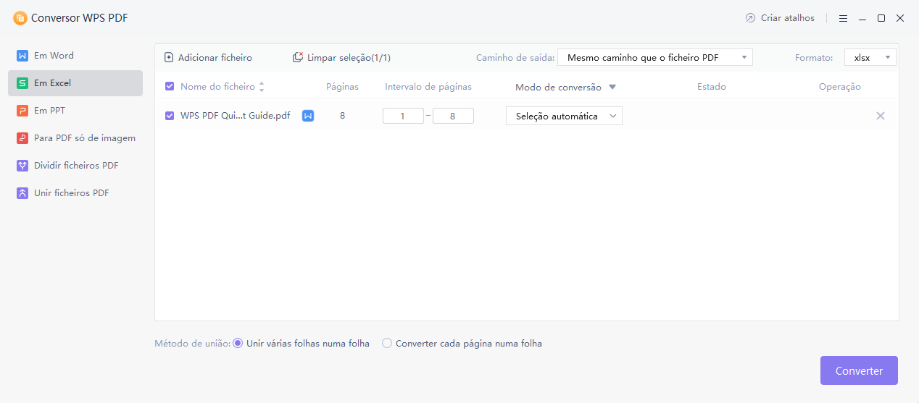Image resolution: width=919 pixels, height=403 pixels.
Task: Click the Formato label
Action: [x=815, y=57]
